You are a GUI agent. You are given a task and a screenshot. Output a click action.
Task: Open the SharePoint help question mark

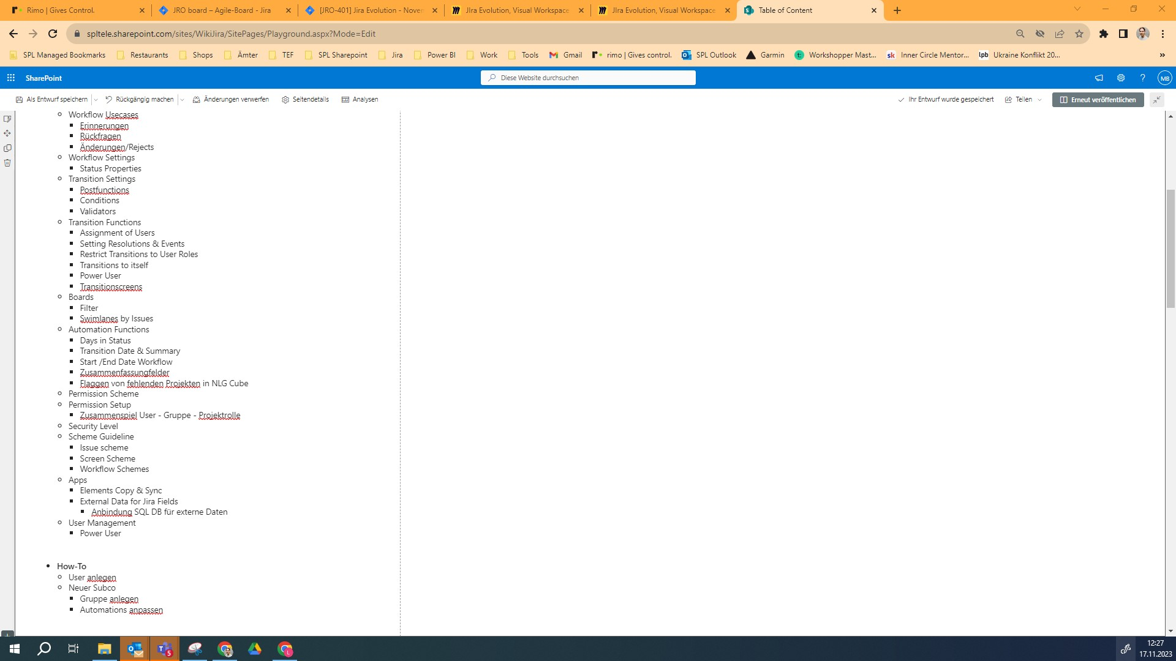pos(1142,78)
